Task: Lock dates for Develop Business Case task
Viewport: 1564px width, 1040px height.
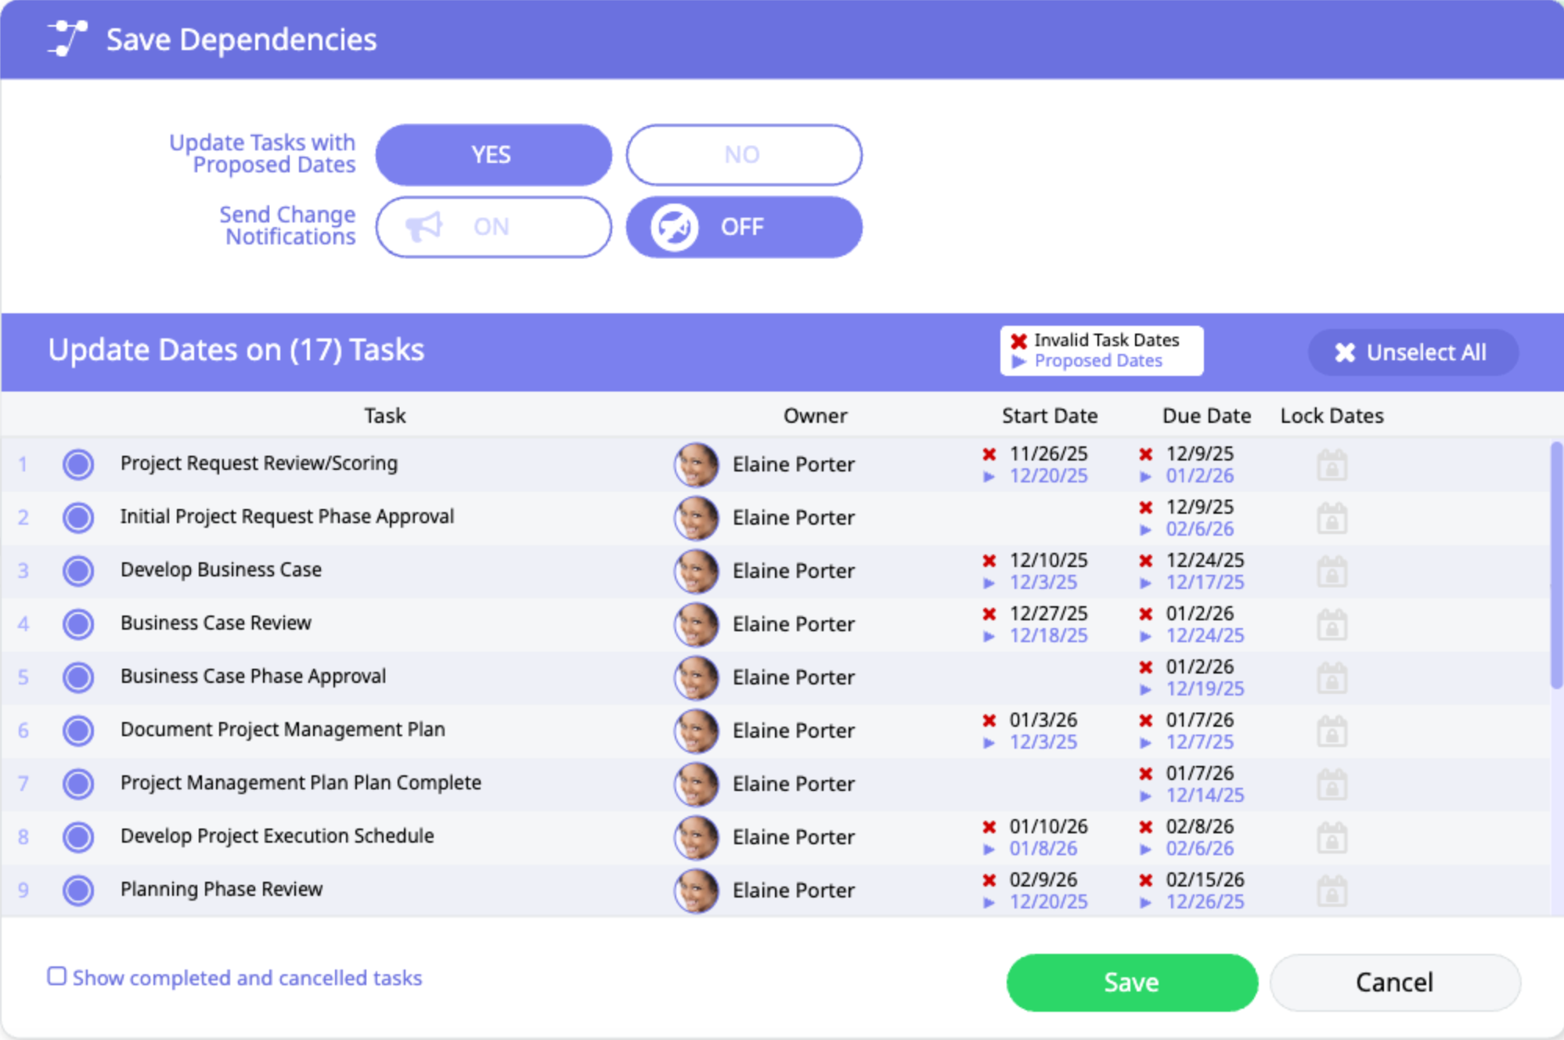Action: coord(1332,572)
